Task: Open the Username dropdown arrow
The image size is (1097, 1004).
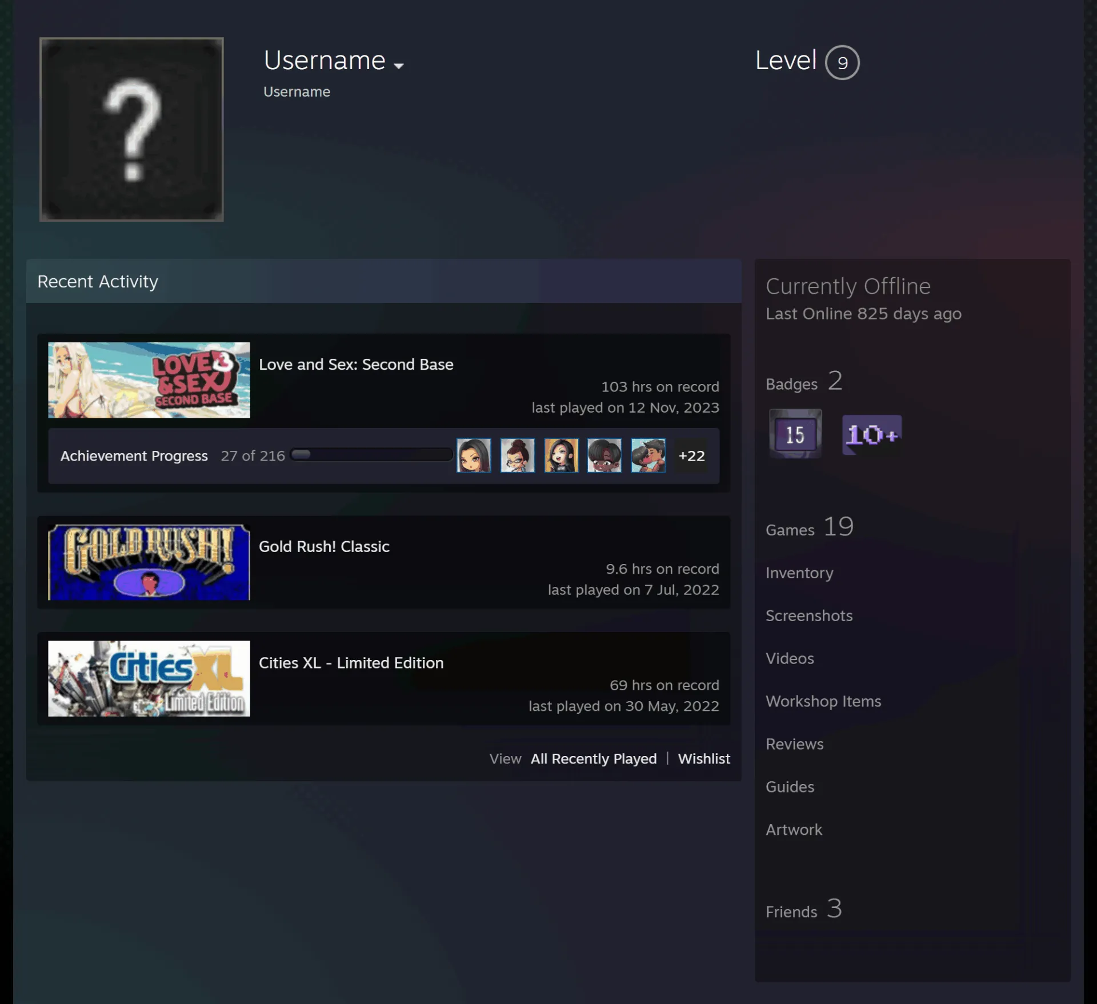Action: tap(399, 66)
